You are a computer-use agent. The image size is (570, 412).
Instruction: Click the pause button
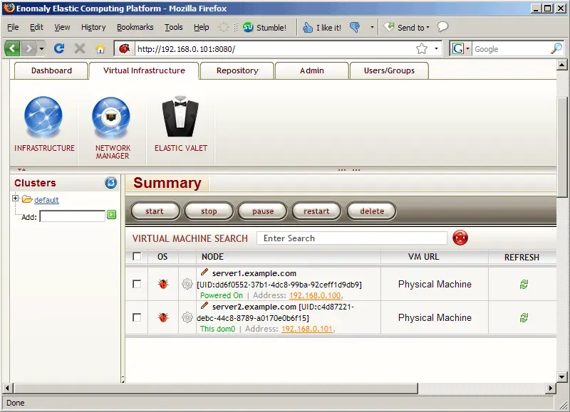click(263, 211)
